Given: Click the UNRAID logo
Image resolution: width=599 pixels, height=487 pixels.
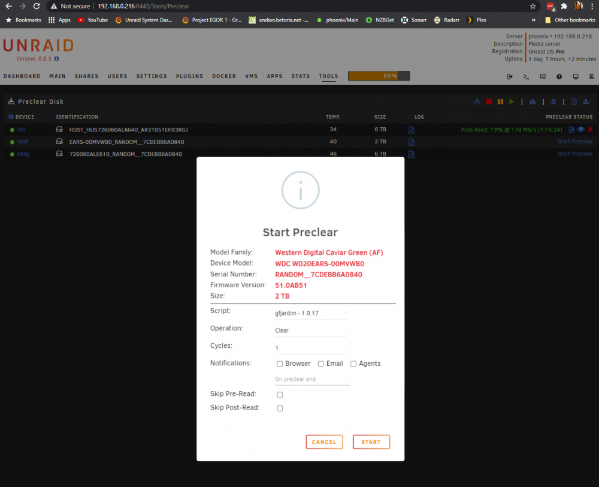Looking at the screenshot, I should point(38,46).
